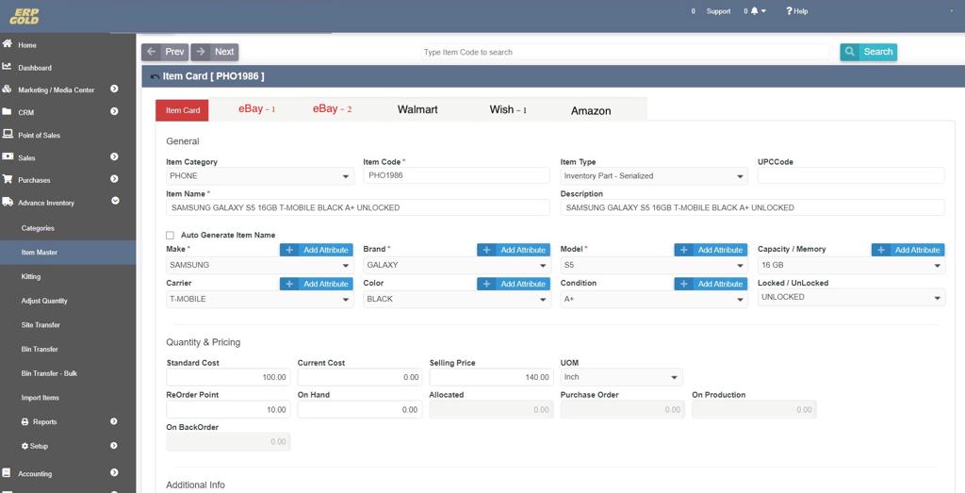Switch to the Item Card tab
This screenshot has height=493, width=965.
(182, 110)
